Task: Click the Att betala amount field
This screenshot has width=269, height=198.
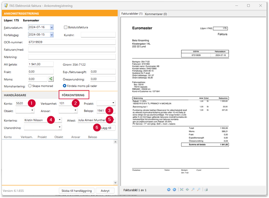Action: pyautogui.click(x=41, y=64)
